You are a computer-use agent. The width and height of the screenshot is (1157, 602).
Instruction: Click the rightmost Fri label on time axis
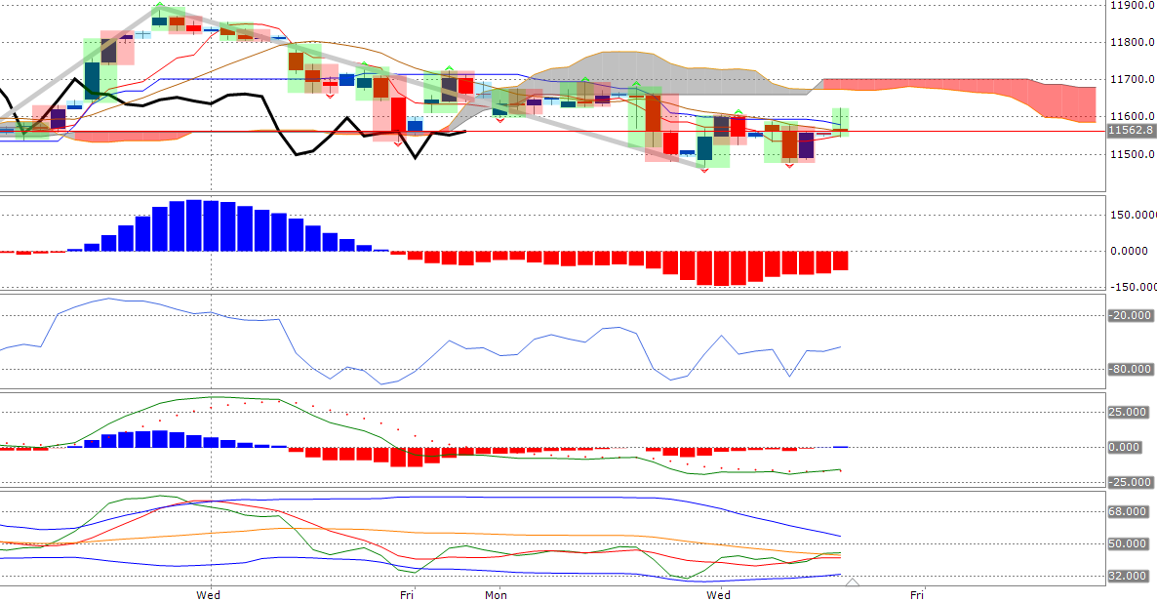click(x=917, y=593)
